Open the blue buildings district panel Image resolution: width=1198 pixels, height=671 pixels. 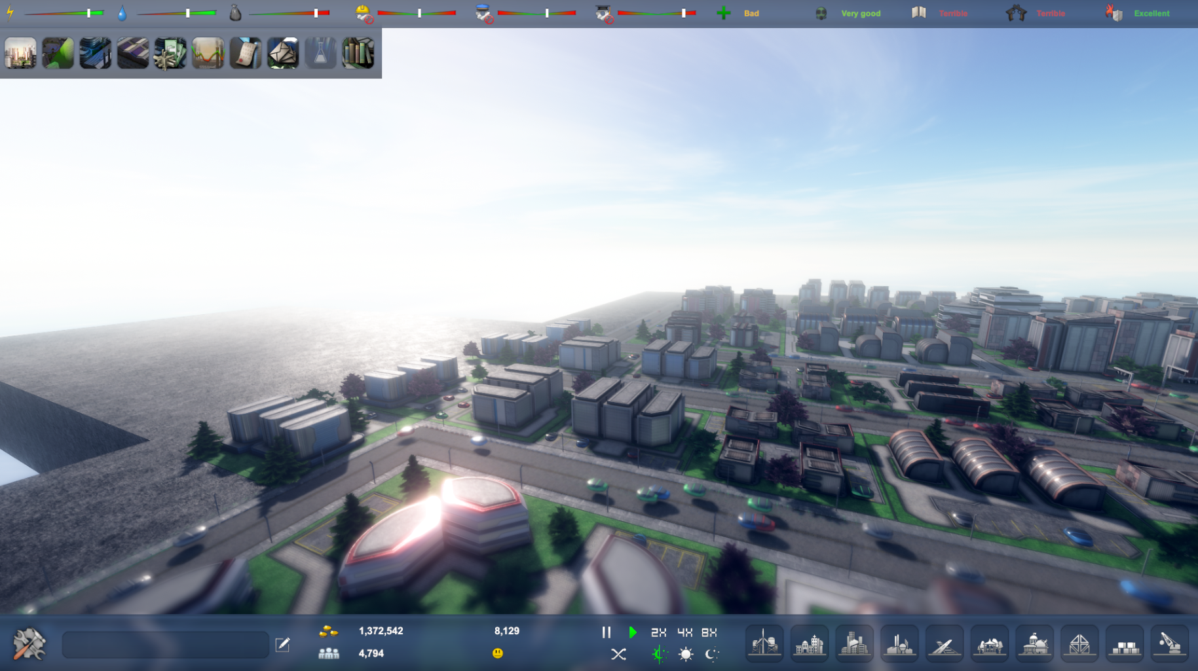pyautogui.click(x=95, y=53)
